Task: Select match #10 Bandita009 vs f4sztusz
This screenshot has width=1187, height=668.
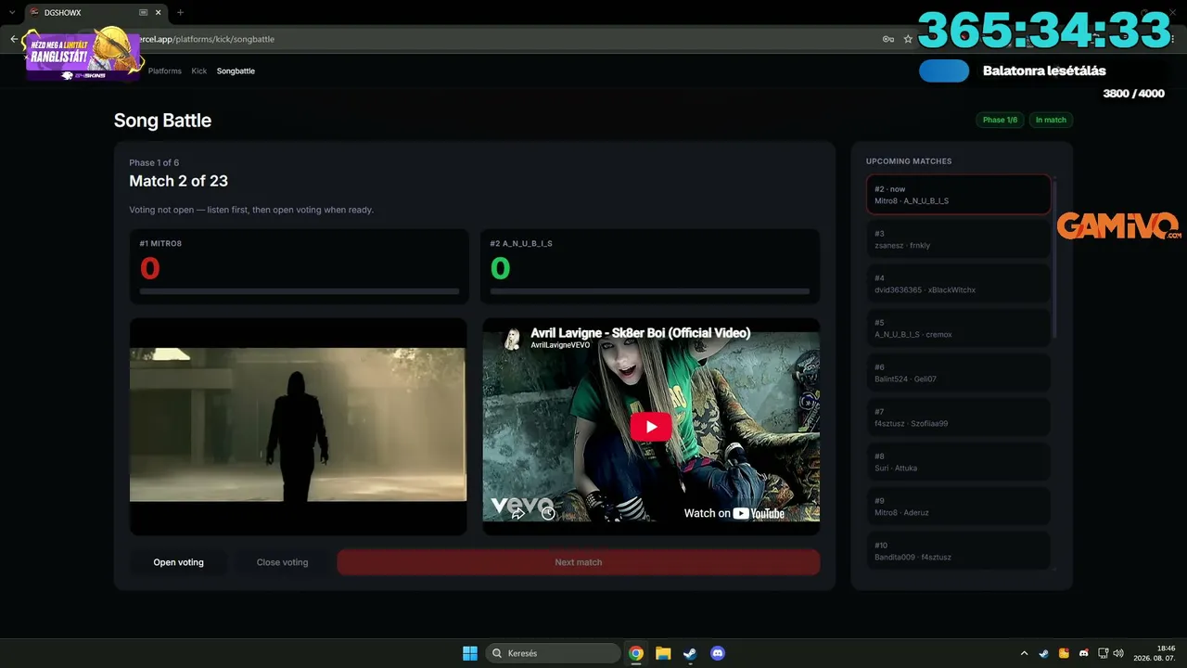Action: click(958, 550)
